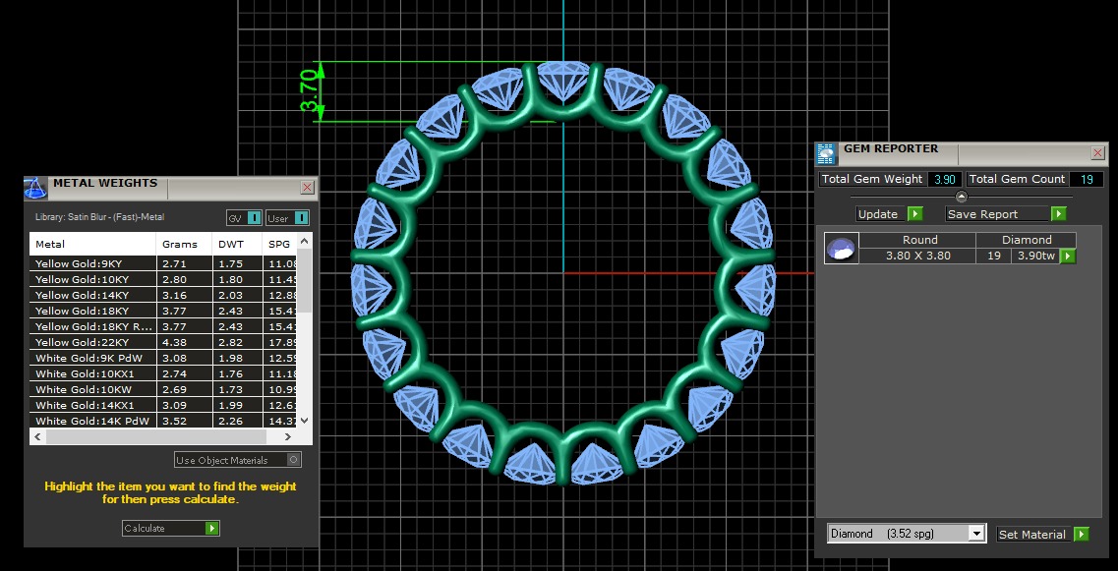This screenshot has width=1118, height=571.
Task: Click the Update button in Gem Reporter
Action: [889, 214]
